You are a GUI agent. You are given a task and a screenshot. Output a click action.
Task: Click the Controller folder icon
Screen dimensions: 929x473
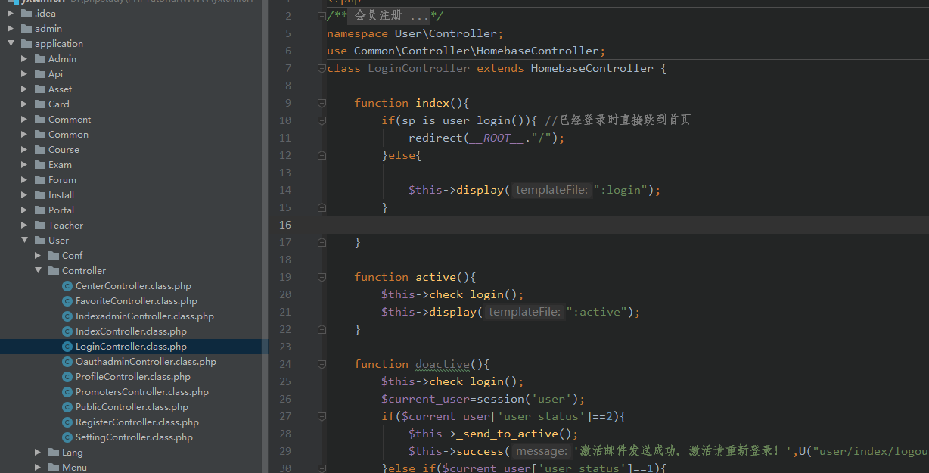(x=54, y=271)
